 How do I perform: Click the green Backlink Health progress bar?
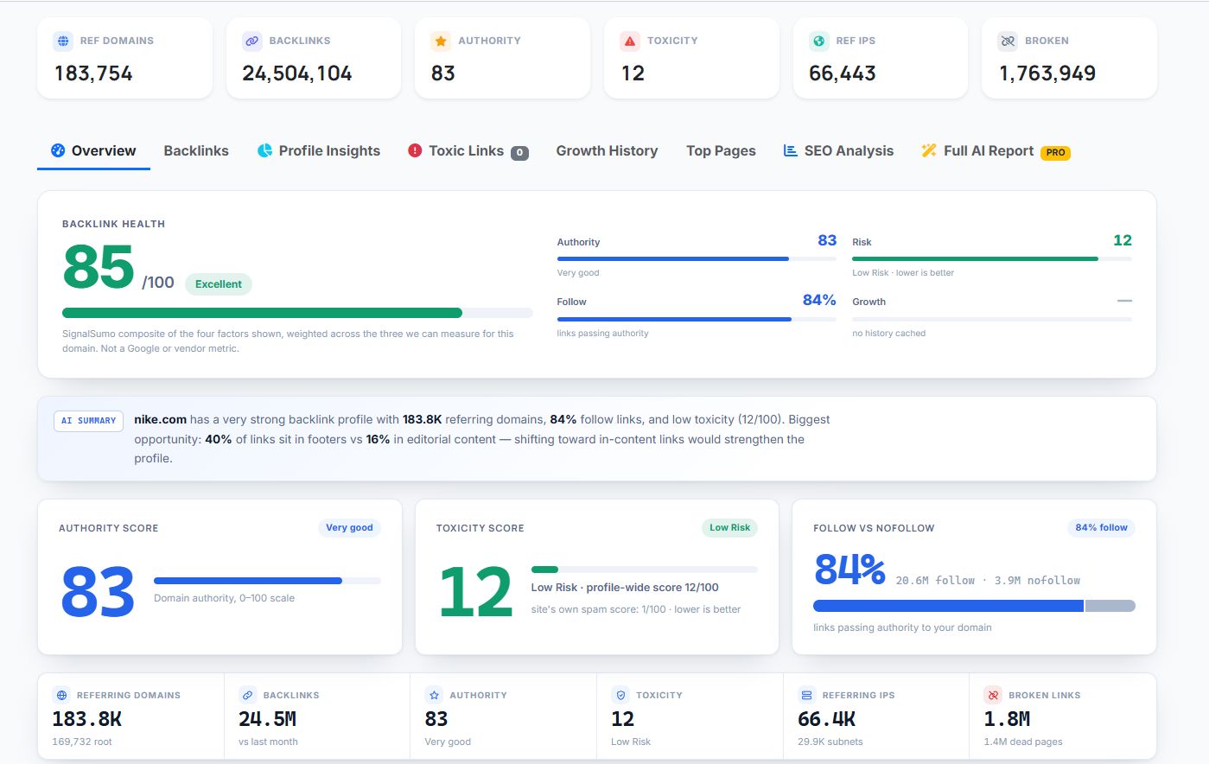[297, 313]
